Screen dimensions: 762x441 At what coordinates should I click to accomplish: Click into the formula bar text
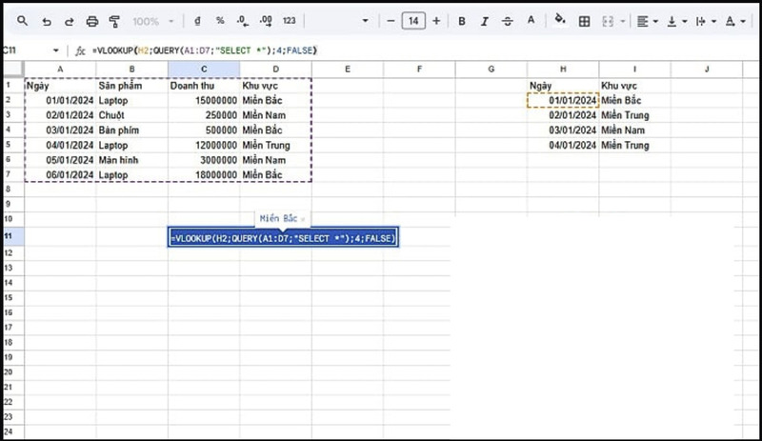click(x=205, y=50)
